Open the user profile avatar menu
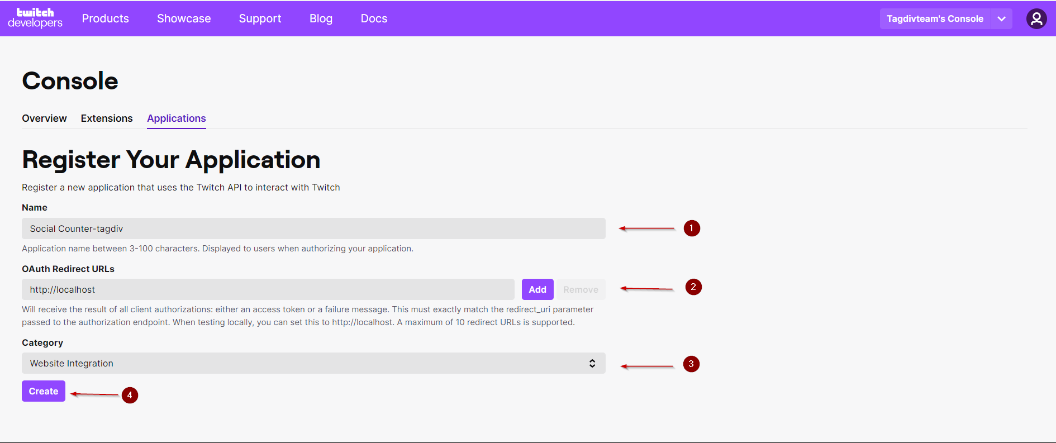 tap(1036, 18)
